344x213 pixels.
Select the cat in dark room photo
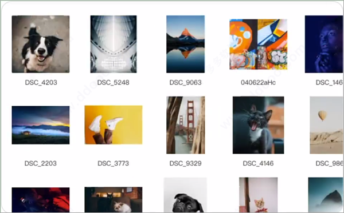tap(114, 199)
